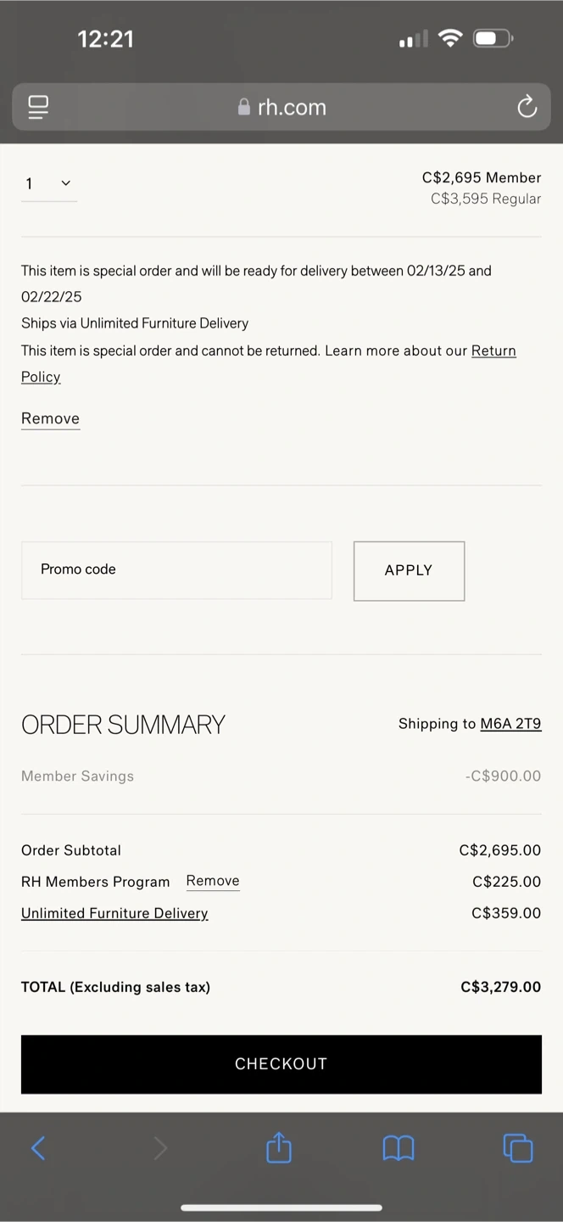Open Safari bookmarks

[399, 1148]
